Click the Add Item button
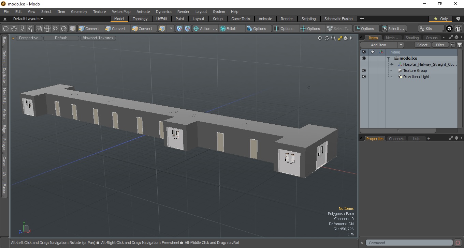Screen dimensions: 464x248 379,45
